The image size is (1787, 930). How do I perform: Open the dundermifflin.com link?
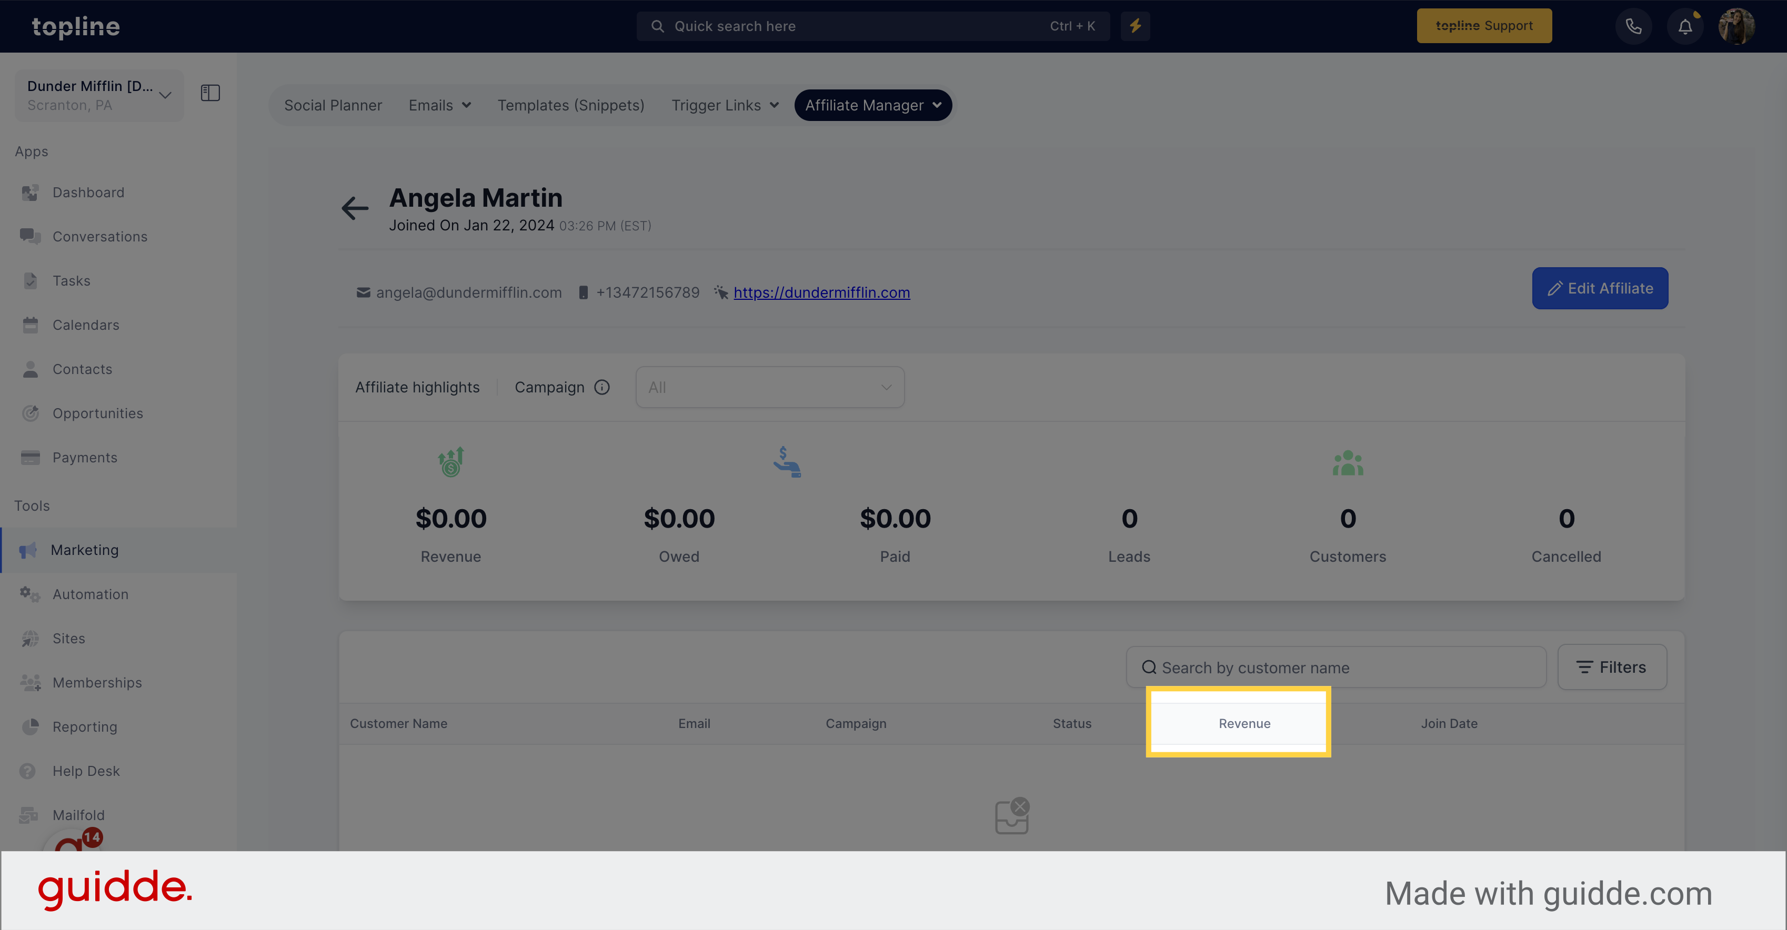click(x=821, y=292)
